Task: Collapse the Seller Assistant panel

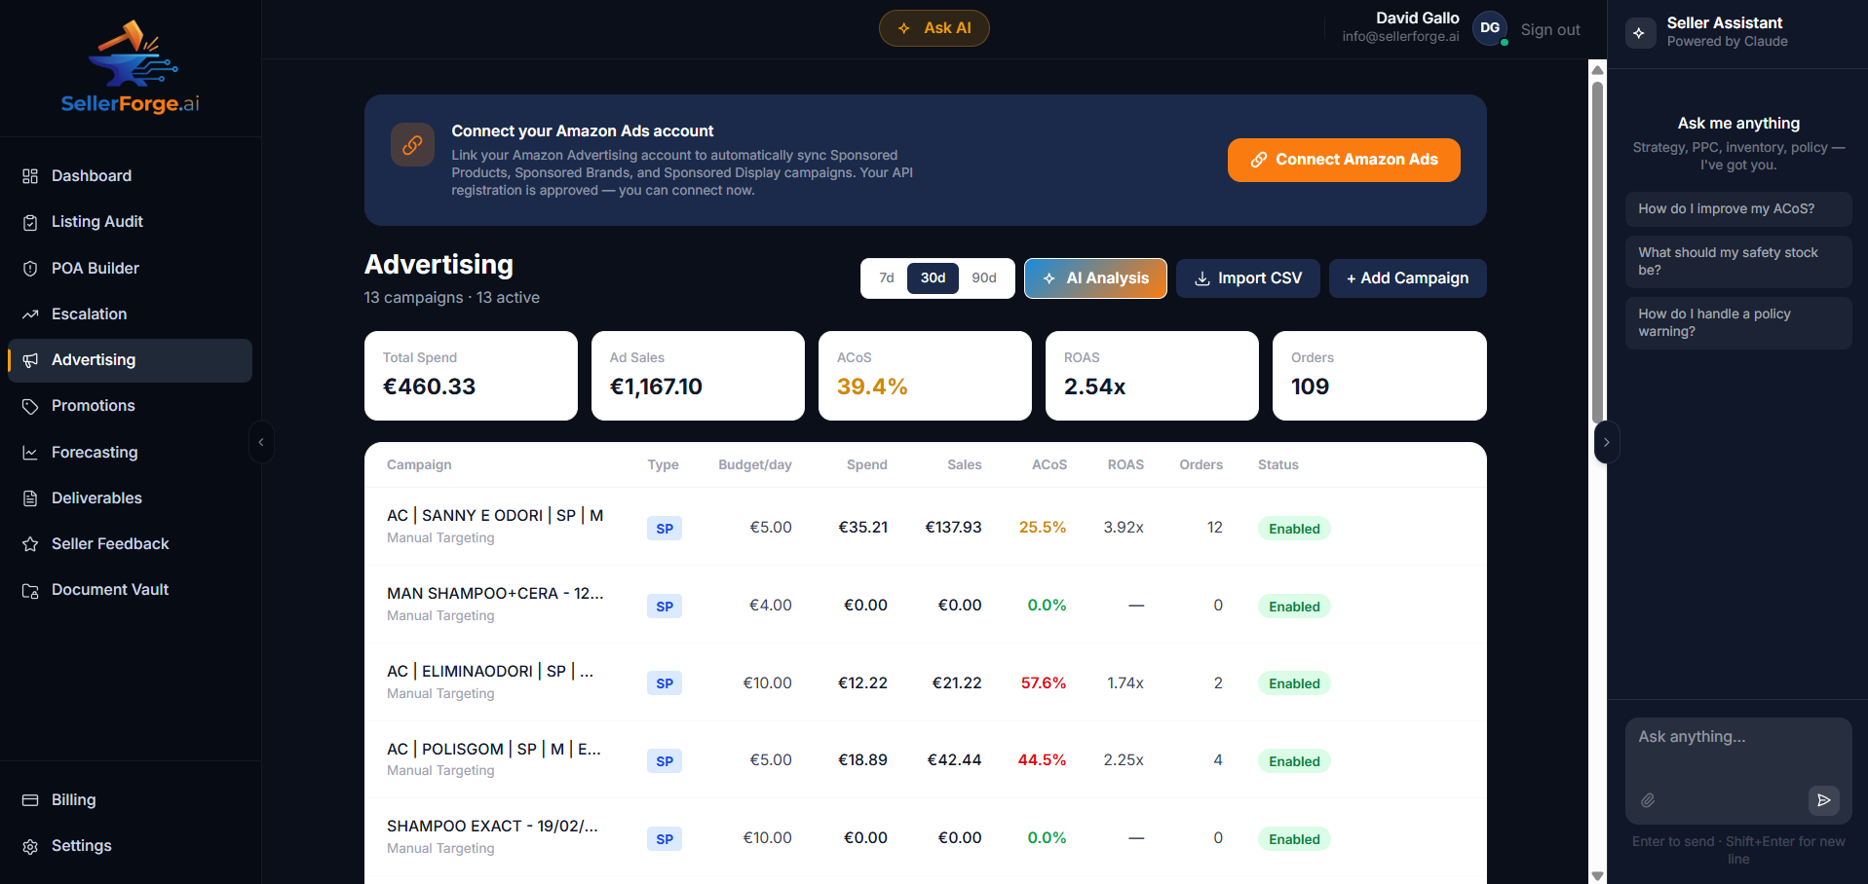Action: click(x=1607, y=442)
